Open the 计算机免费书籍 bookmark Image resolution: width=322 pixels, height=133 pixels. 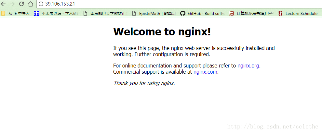click(x=251, y=14)
